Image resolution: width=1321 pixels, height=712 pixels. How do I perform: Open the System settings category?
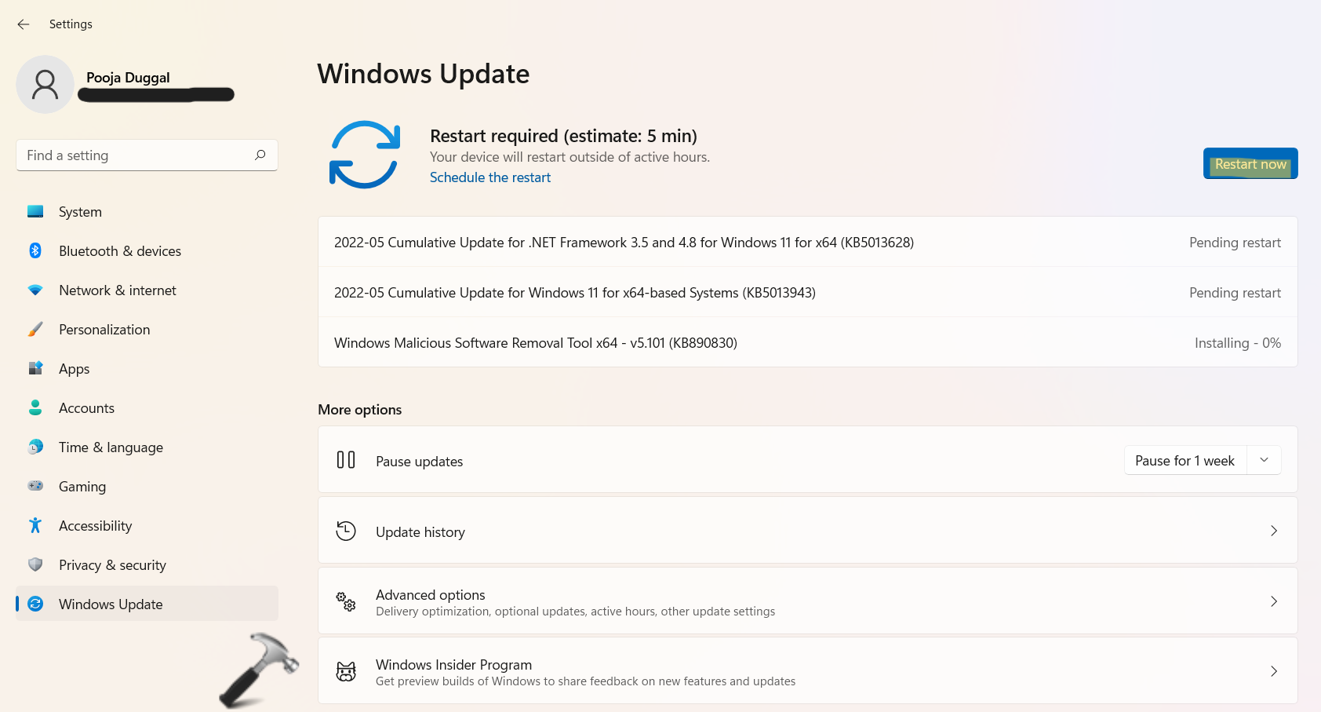point(80,212)
